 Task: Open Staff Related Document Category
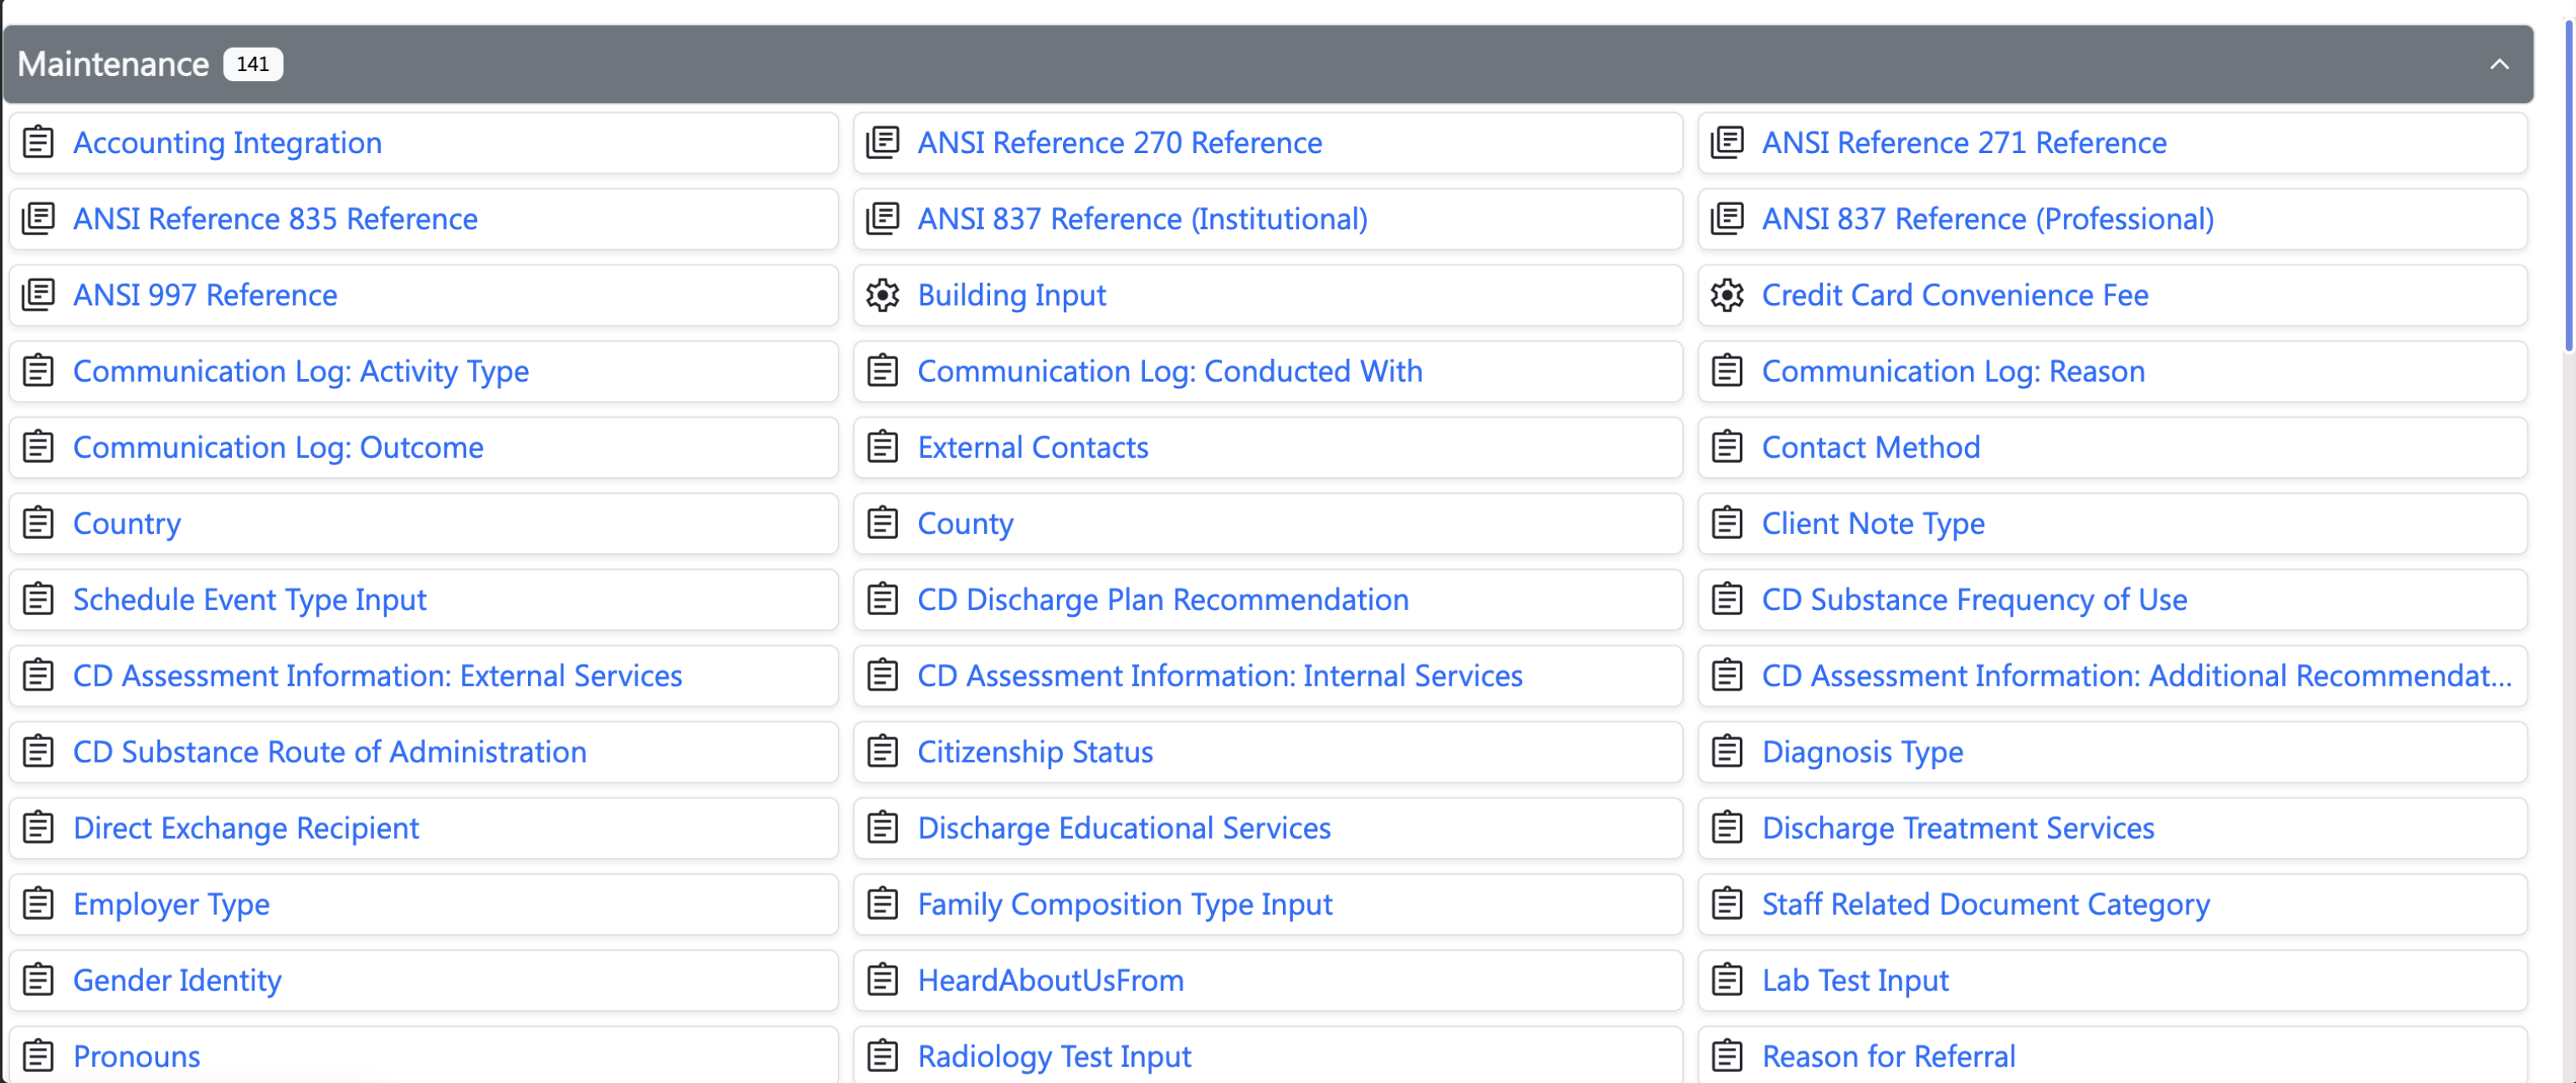(1986, 904)
